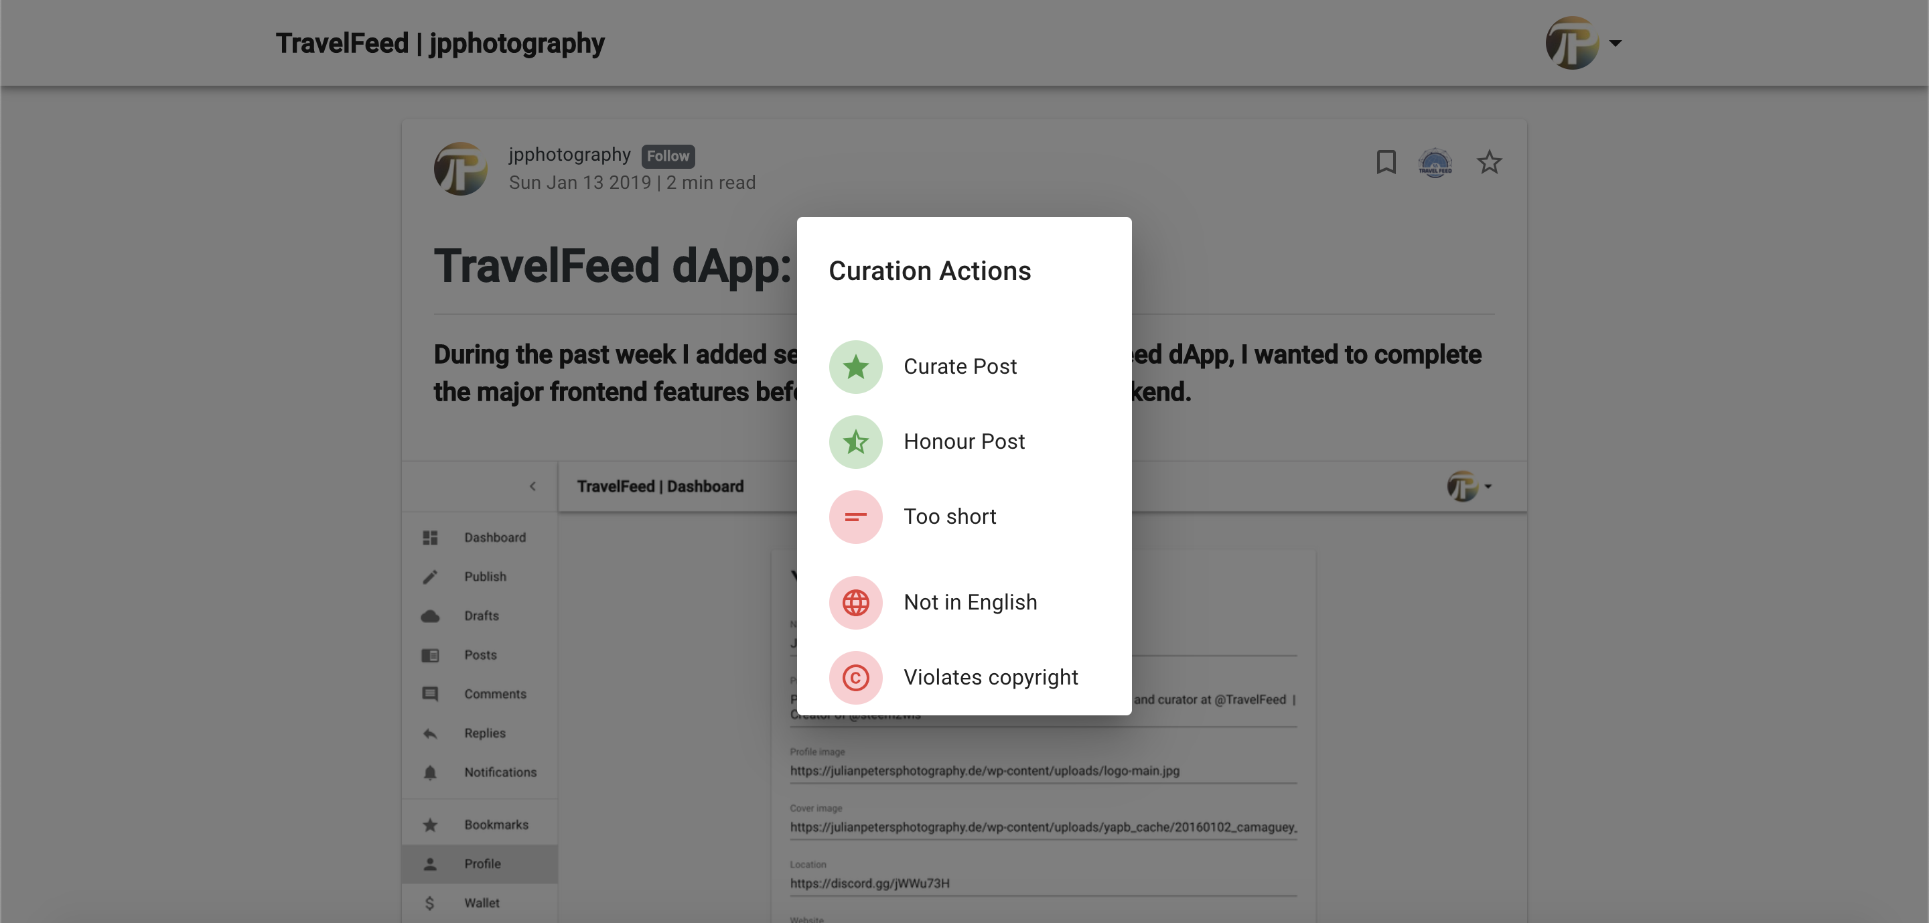Image resolution: width=1929 pixels, height=923 pixels.
Task: Open Wallet in the sidebar
Action: tap(480, 903)
